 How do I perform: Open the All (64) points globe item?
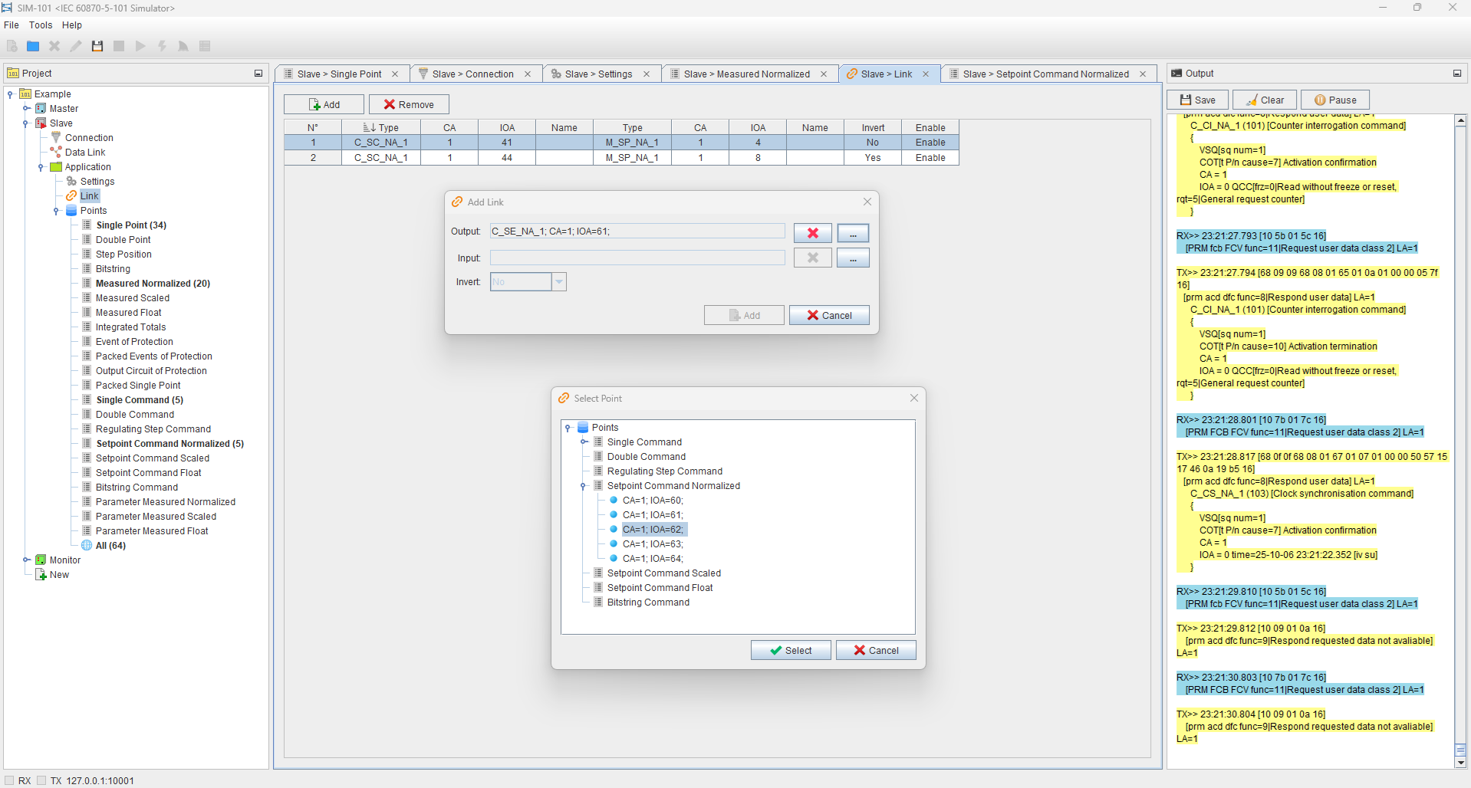[x=87, y=546]
